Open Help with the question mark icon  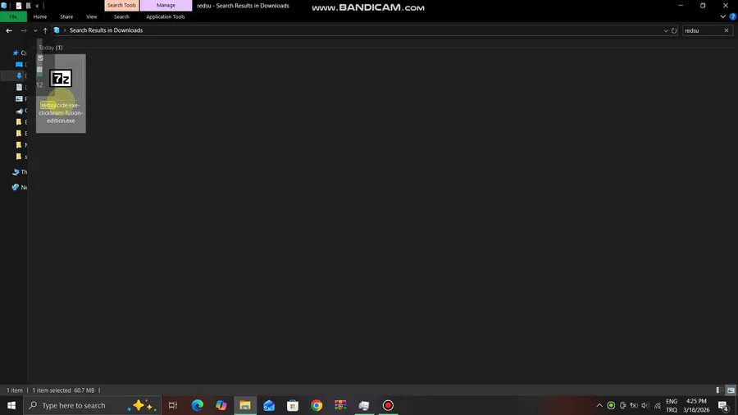click(733, 16)
